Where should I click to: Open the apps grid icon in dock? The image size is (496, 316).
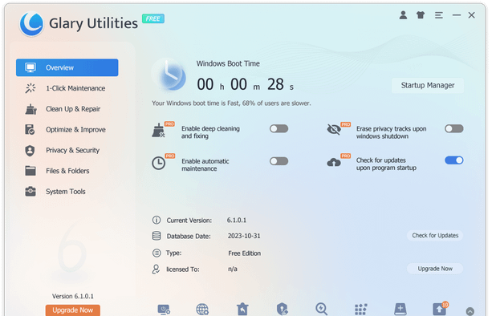[x=360, y=310]
